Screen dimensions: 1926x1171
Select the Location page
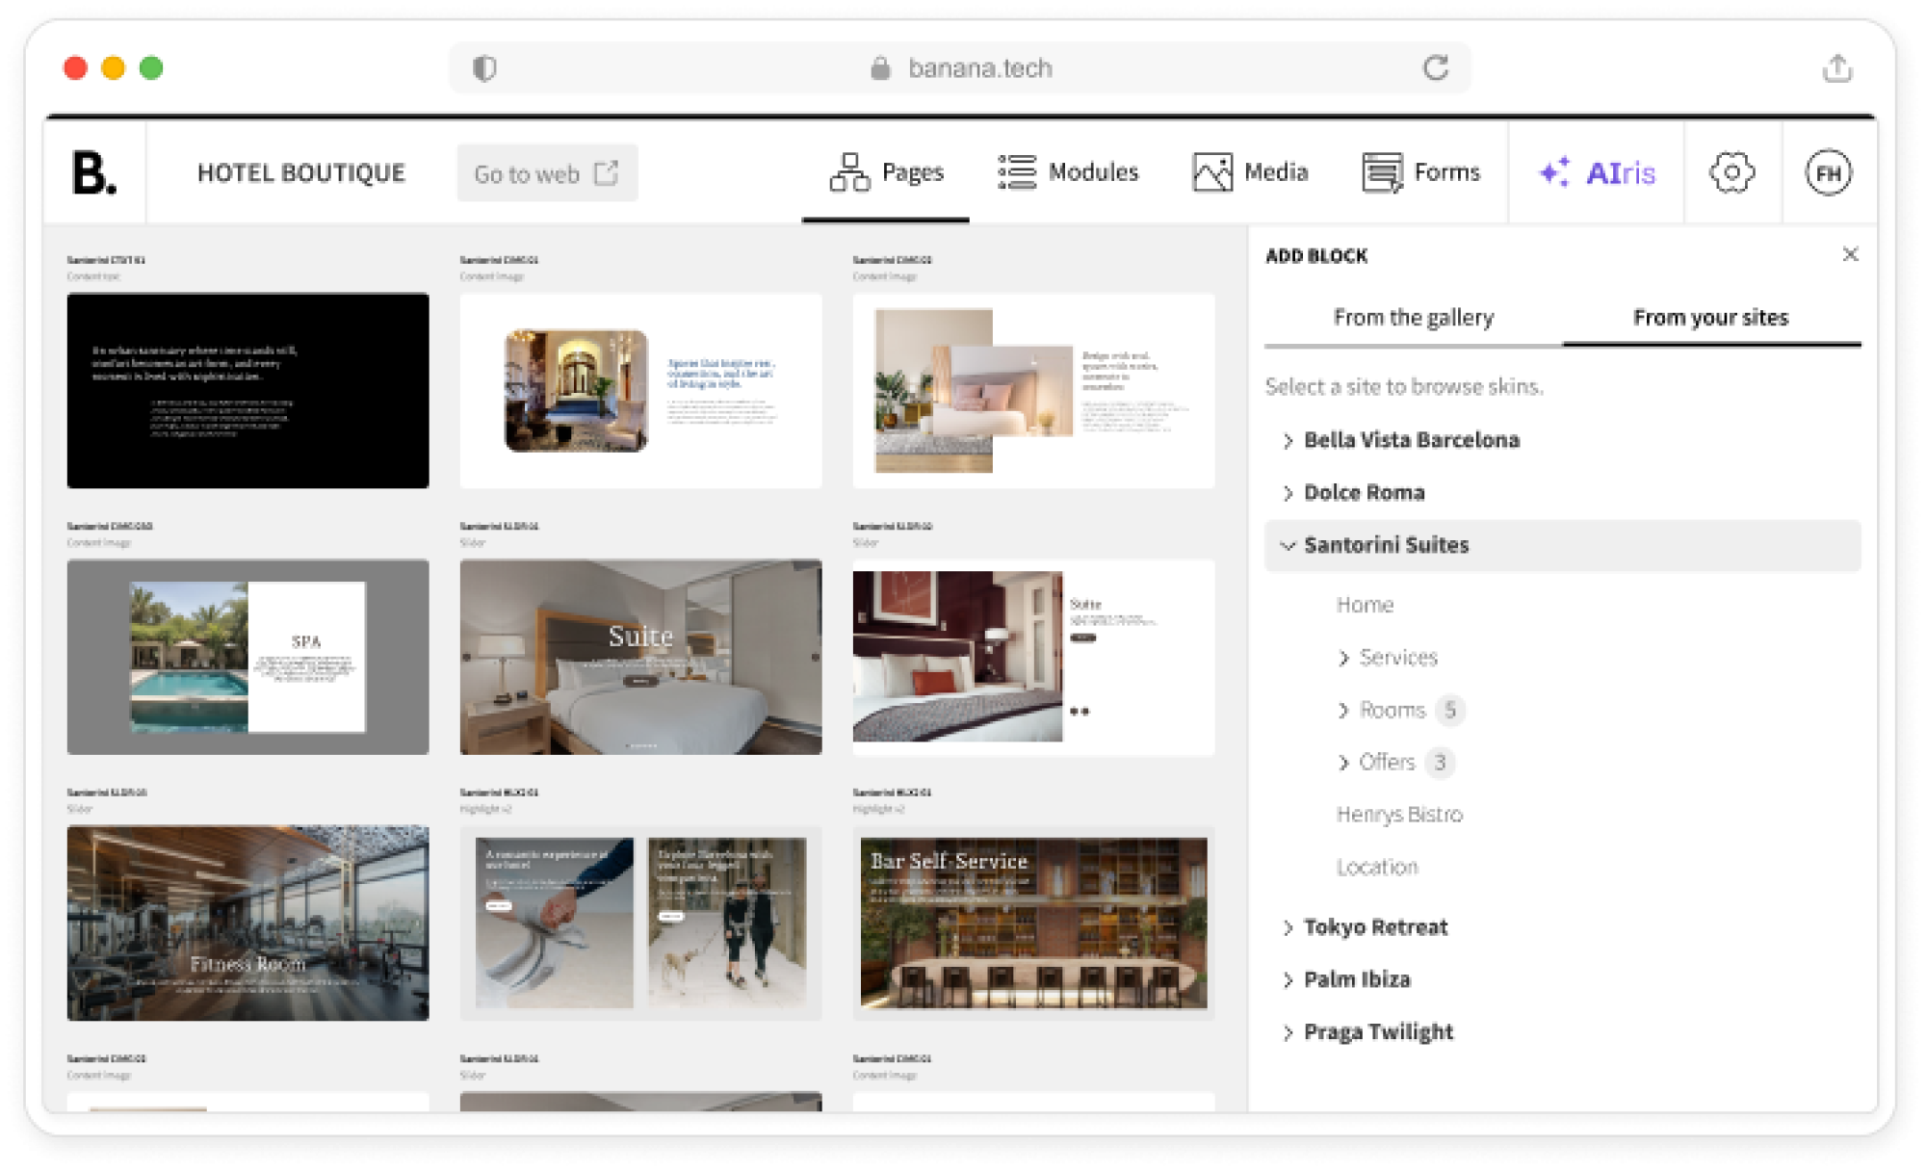(1377, 868)
